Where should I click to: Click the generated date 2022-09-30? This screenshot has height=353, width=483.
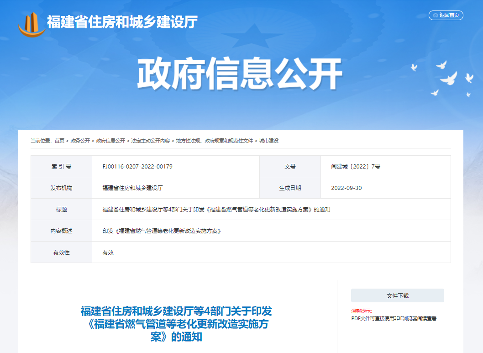[x=346, y=188]
